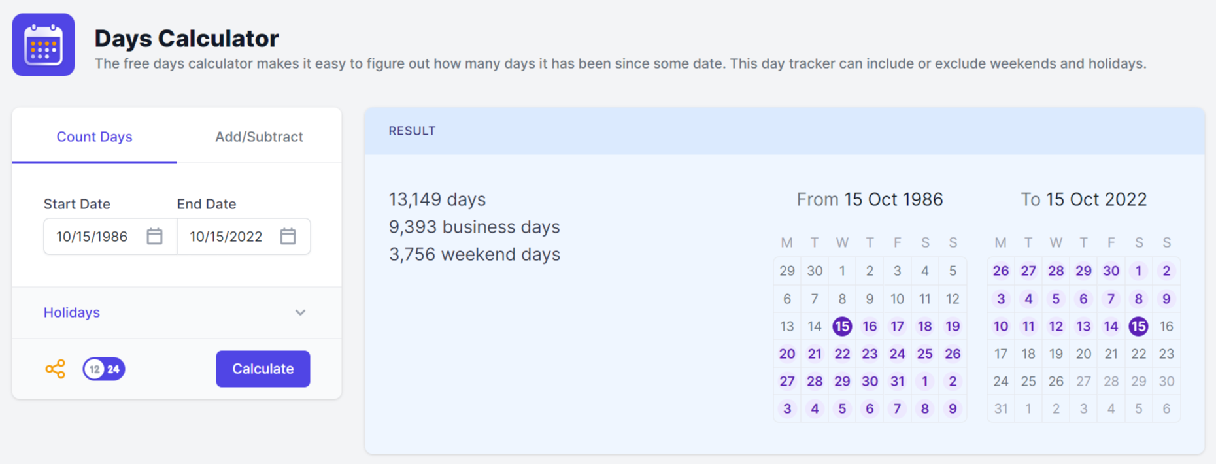Click the orange share icon
1216x464 pixels.
click(x=56, y=369)
